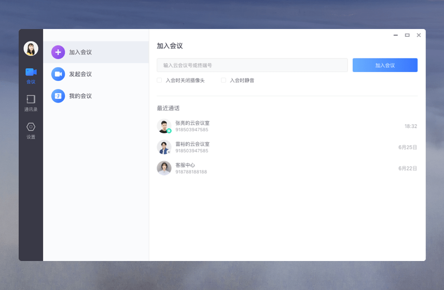The image size is (444, 290).
Task: Select the 发起会议 menu item
Action: 96,74
